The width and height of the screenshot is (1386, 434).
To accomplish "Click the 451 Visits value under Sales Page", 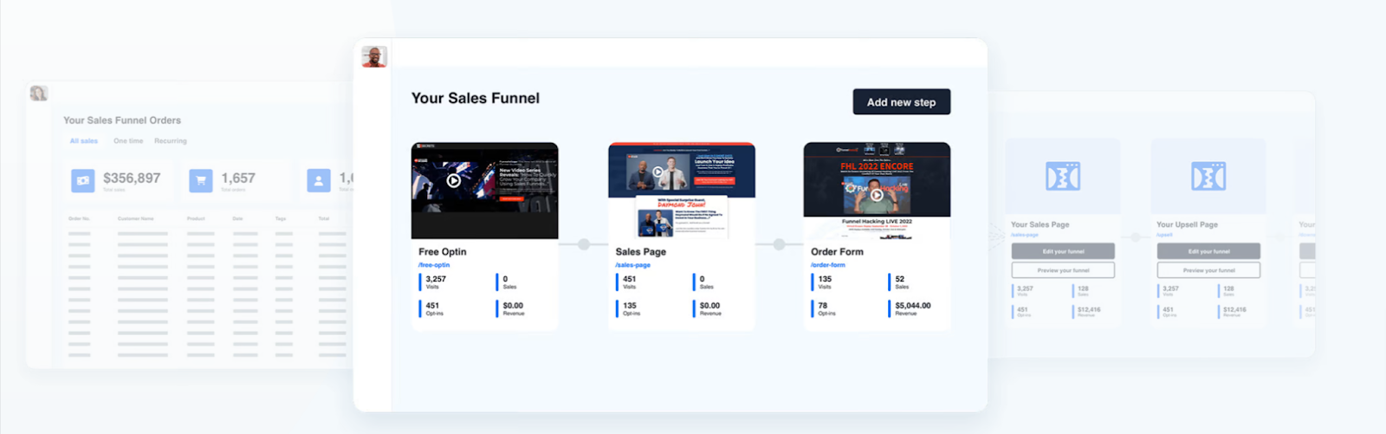I will tap(630, 279).
